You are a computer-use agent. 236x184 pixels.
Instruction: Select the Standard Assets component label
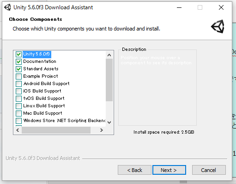click(41, 69)
